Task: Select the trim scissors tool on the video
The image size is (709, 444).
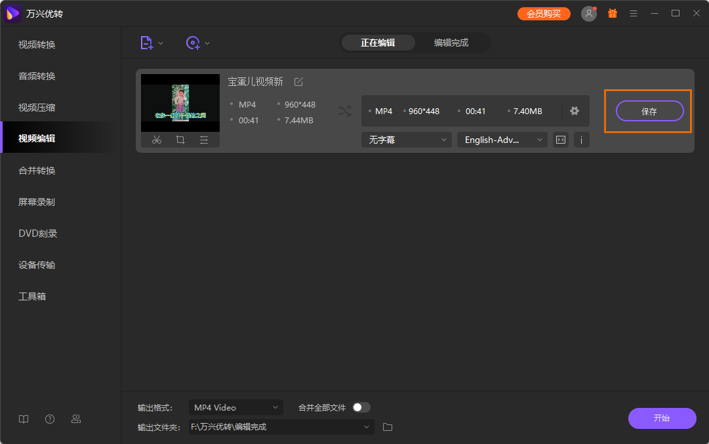Action: pyautogui.click(x=156, y=139)
